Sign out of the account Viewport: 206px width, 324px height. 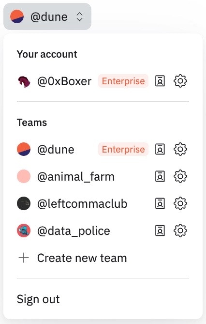point(38,299)
